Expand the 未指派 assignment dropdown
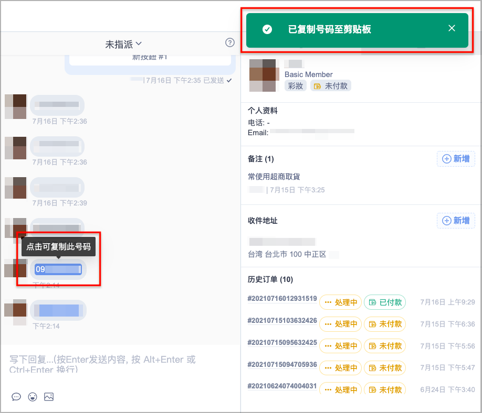Screen dimensions: 482x413 [123, 44]
